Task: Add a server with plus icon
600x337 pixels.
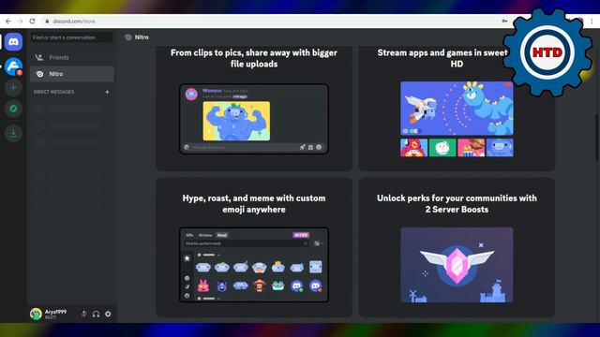Action: click(13, 87)
